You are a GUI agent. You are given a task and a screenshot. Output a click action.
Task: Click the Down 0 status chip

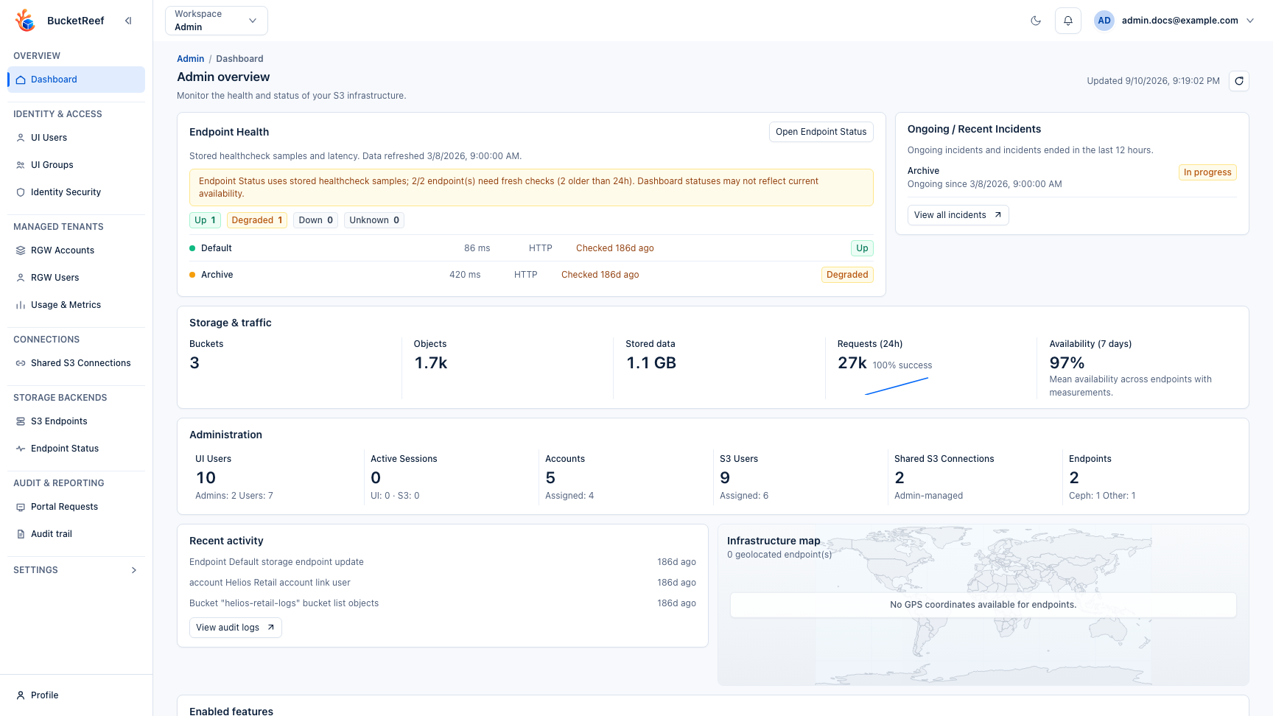316,220
